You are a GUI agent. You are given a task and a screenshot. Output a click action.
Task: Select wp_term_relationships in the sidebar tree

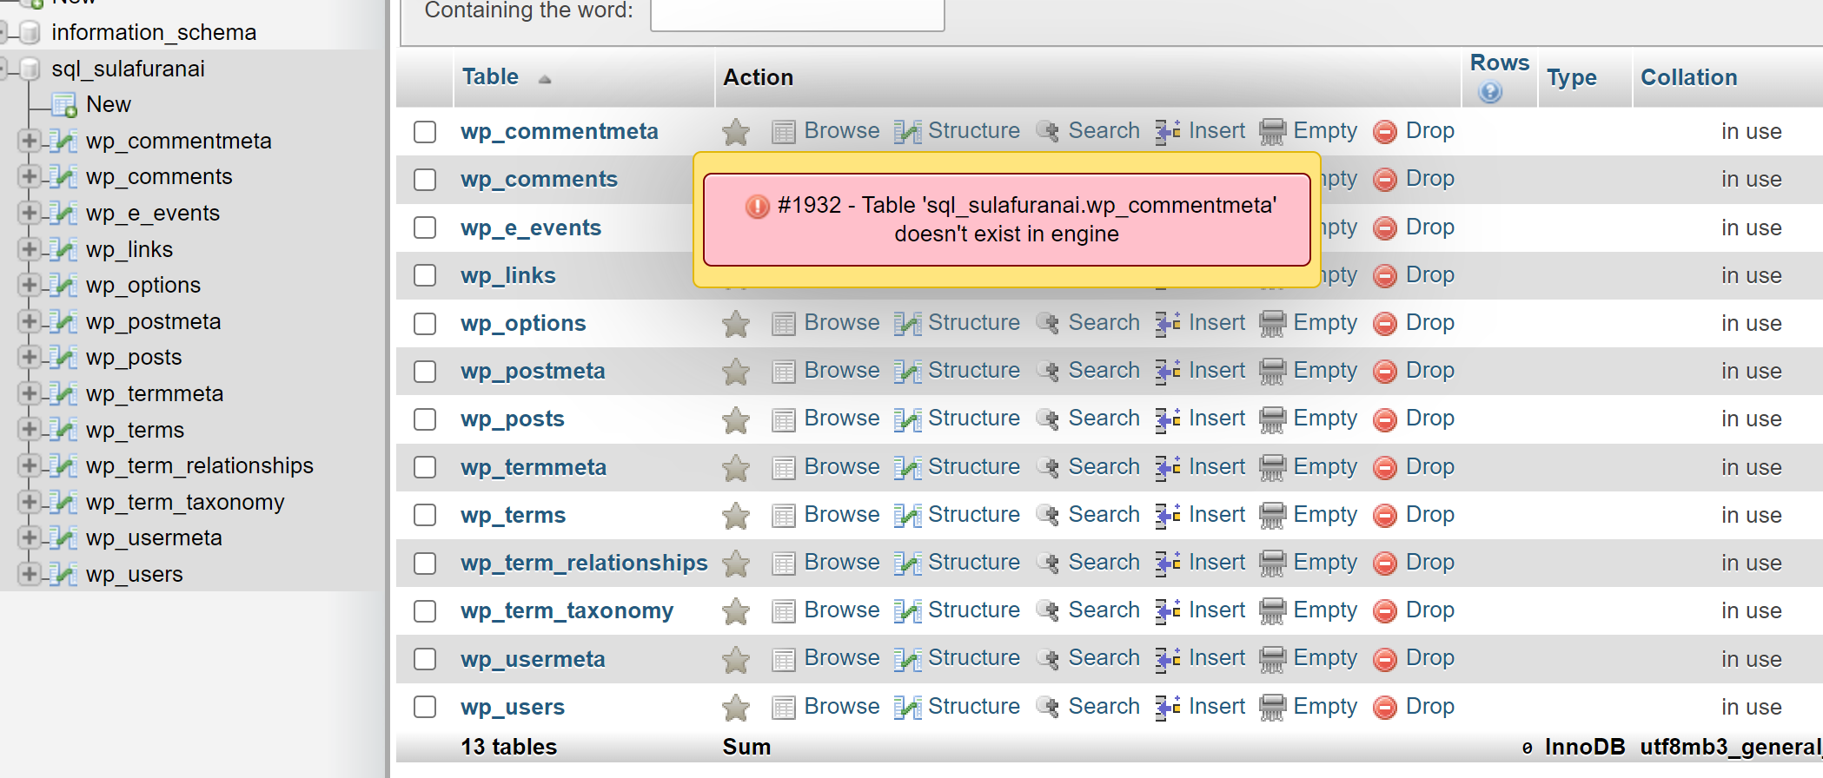click(199, 466)
